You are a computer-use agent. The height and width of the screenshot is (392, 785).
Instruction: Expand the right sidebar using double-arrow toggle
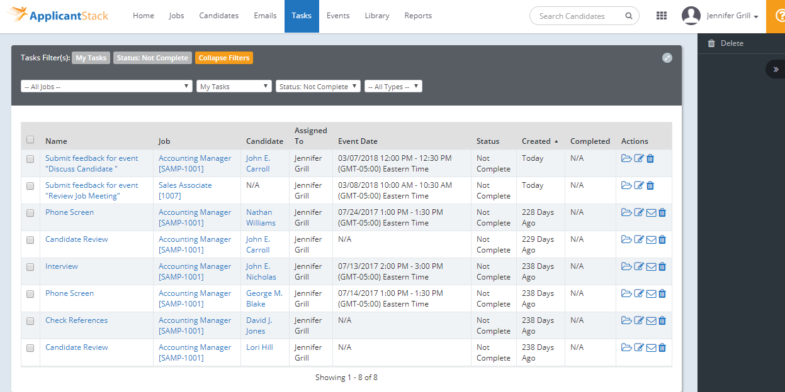coord(776,69)
